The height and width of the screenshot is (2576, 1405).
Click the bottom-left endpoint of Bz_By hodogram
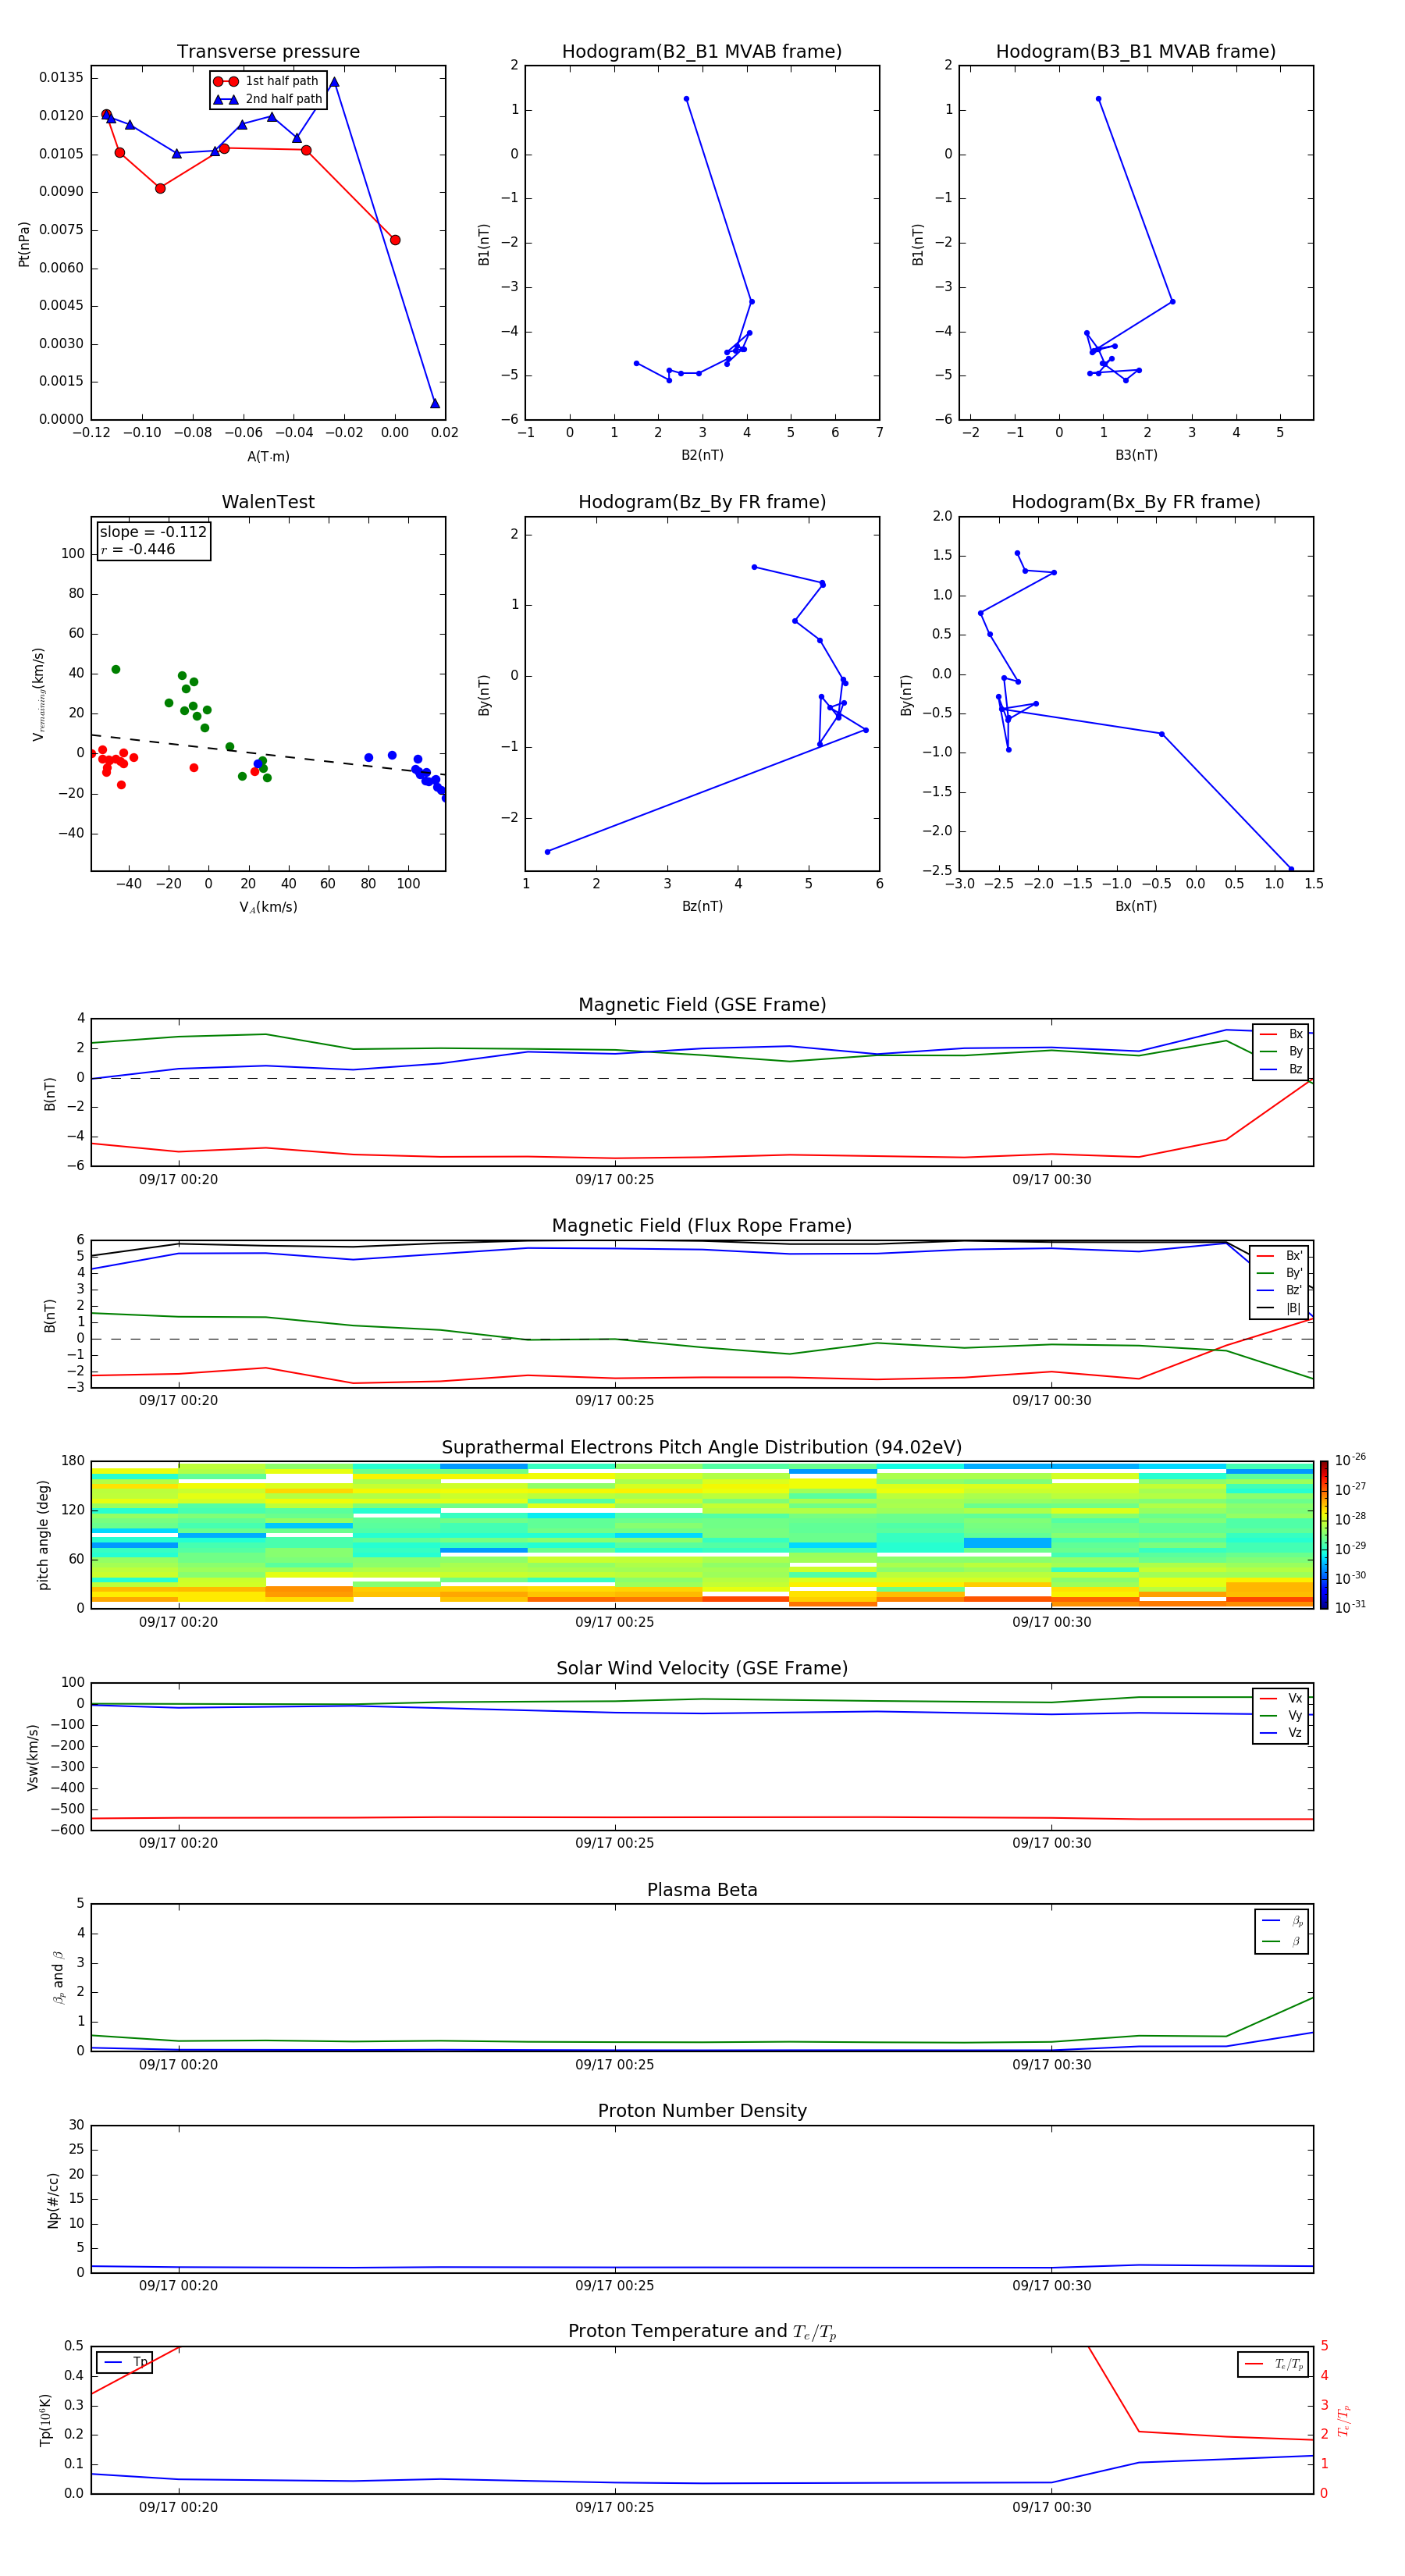click(547, 852)
